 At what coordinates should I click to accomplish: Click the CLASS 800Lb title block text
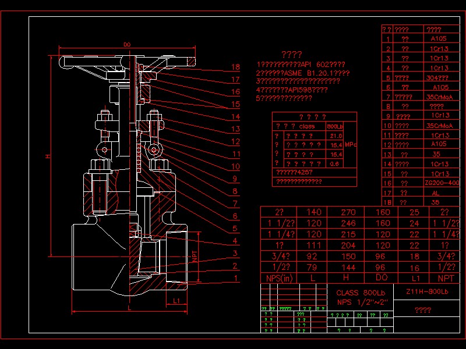click(361, 293)
